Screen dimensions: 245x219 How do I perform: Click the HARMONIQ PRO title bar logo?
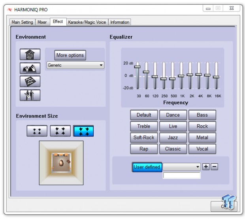pyautogui.click(x=9, y=10)
